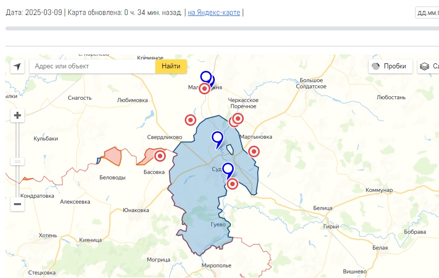This screenshot has height=278, width=439.
Task: Select the red marker near Басовка
Action: point(160,156)
